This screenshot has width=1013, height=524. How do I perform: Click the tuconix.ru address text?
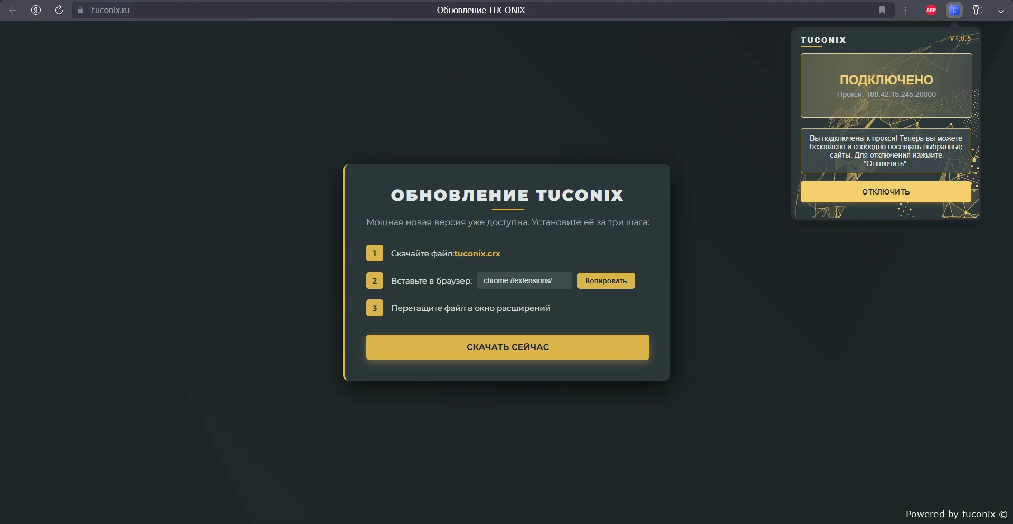[110, 10]
